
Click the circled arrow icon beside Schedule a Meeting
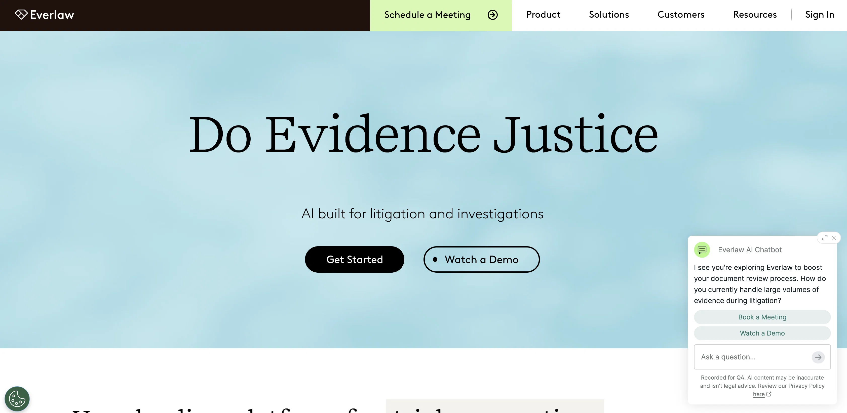point(492,15)
